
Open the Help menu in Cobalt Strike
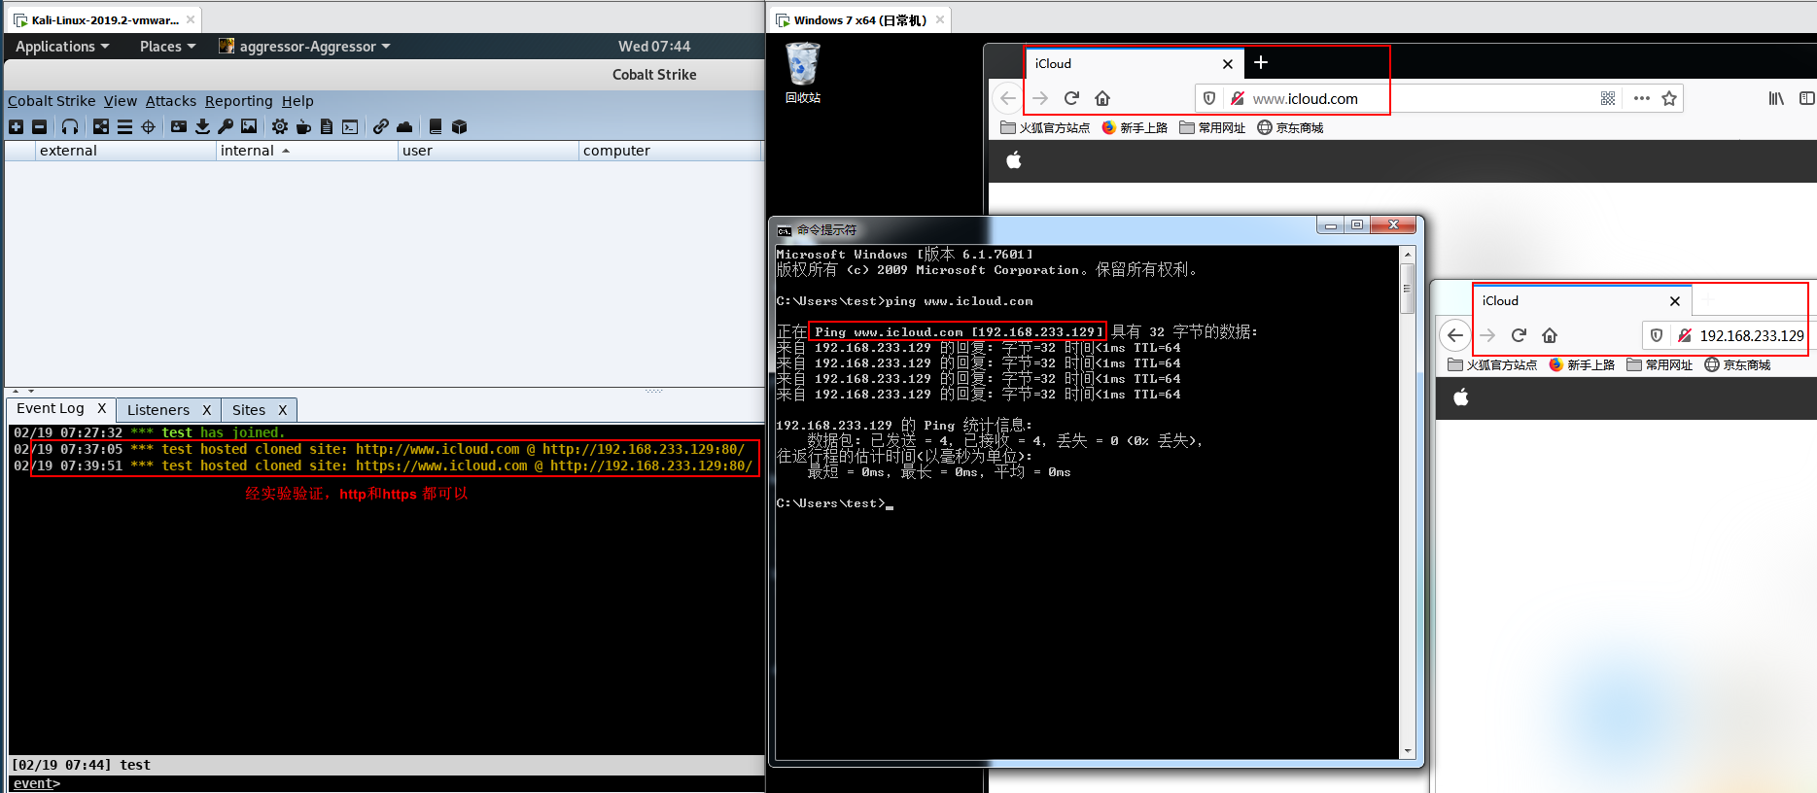(297, 101)
